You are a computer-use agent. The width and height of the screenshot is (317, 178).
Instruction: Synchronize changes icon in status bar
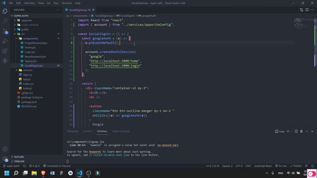tap(24, 166)
